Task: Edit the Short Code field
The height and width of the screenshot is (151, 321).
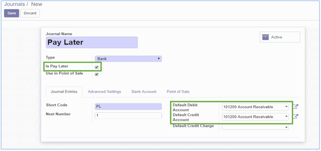Action: pyautogui.click(x=128, y=106)
